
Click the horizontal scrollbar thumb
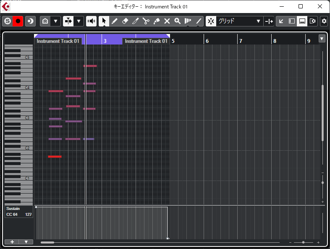[x=47, y=242]
